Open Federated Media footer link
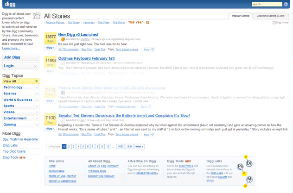The height and width of the screenshot is (193, 293). (147, 173)
